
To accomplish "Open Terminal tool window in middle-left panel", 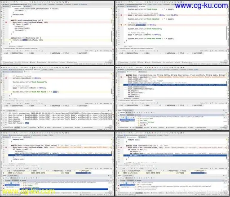I will click(x=41, y=128).
